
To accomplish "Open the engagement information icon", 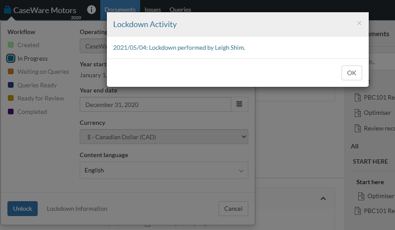I will [x=91, y=10].
